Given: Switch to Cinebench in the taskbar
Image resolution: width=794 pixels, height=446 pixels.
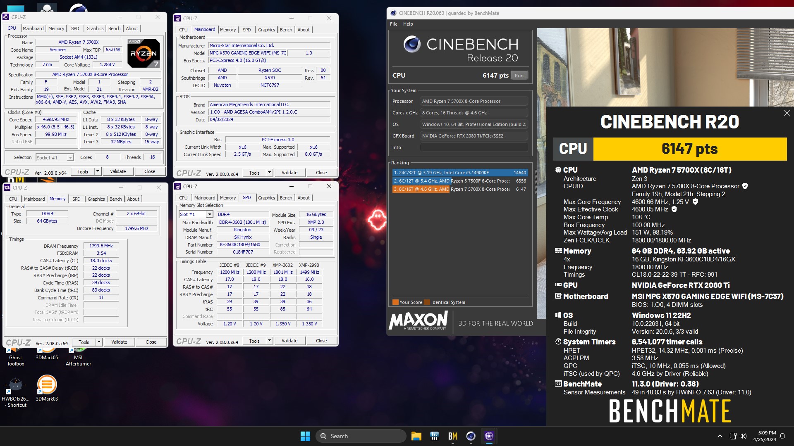Looking at the screenshot, I should coord(471,436).
